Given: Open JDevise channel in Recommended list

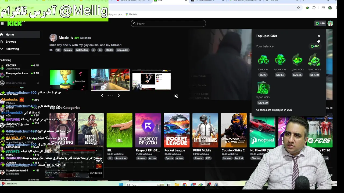Looking at the screenshot, I should (x=20, y=164).
